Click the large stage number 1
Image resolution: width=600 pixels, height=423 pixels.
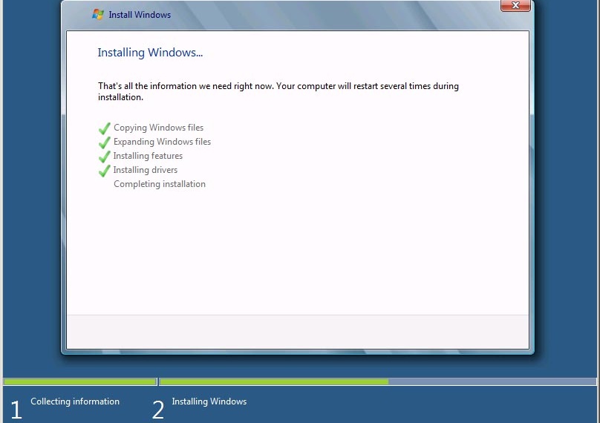[x=16, y=410]
